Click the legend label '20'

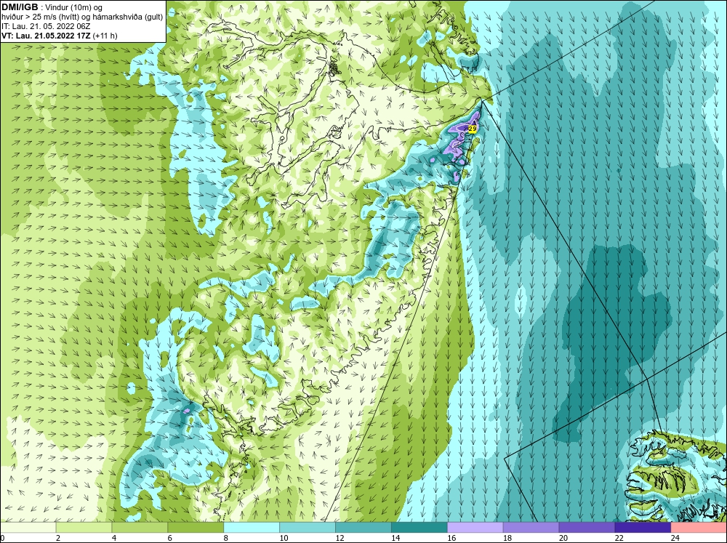[563, 538]
